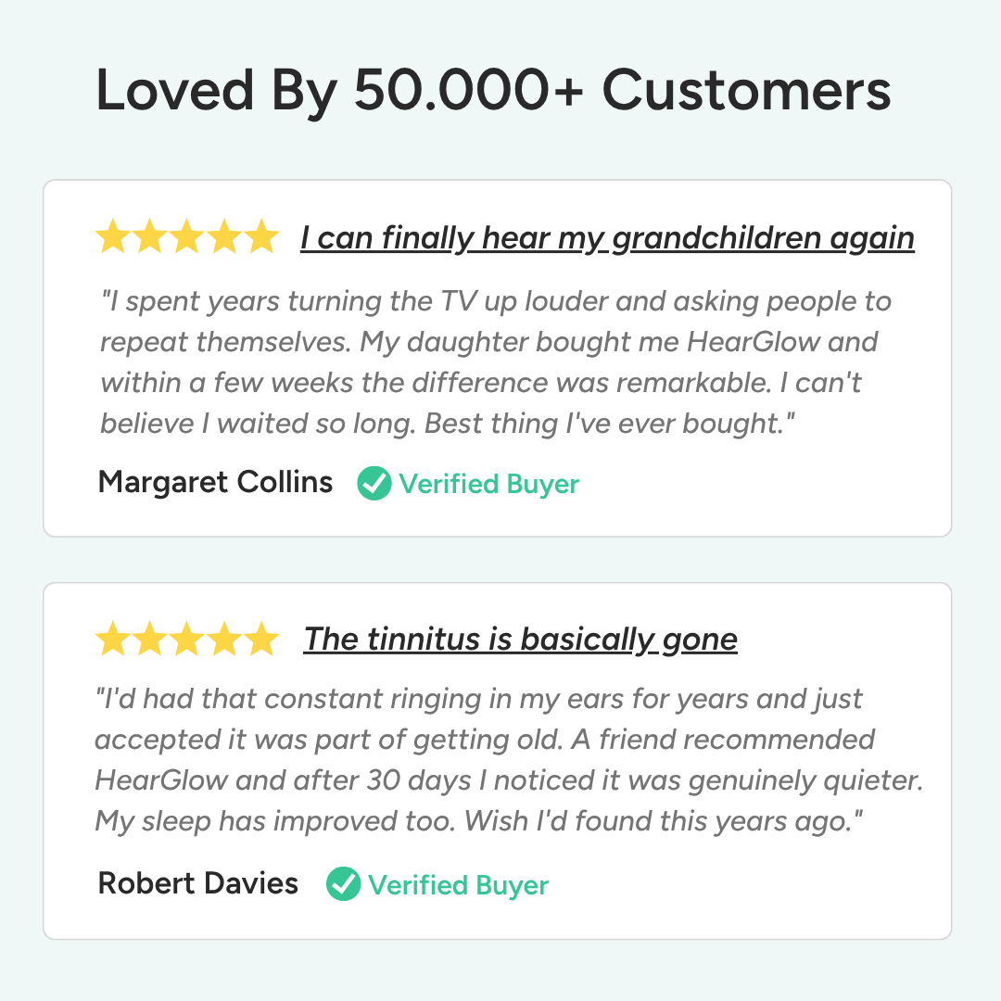Click the fourth star in Robert Davies' review
This screenshot has height=1001, width=1001.
(x=224, y=639)
